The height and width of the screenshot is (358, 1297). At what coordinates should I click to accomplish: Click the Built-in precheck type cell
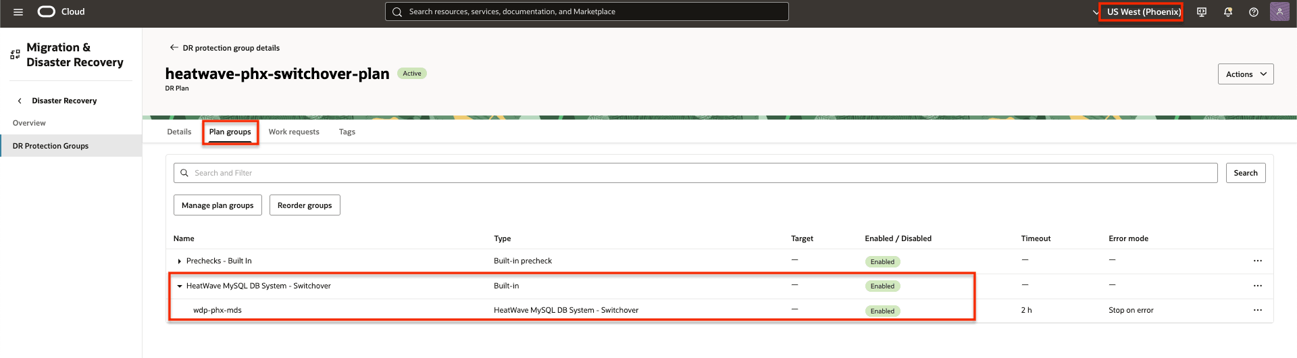(523, 261)
